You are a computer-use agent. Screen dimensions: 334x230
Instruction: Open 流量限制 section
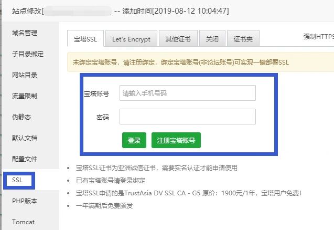click(x=25, y=96)
